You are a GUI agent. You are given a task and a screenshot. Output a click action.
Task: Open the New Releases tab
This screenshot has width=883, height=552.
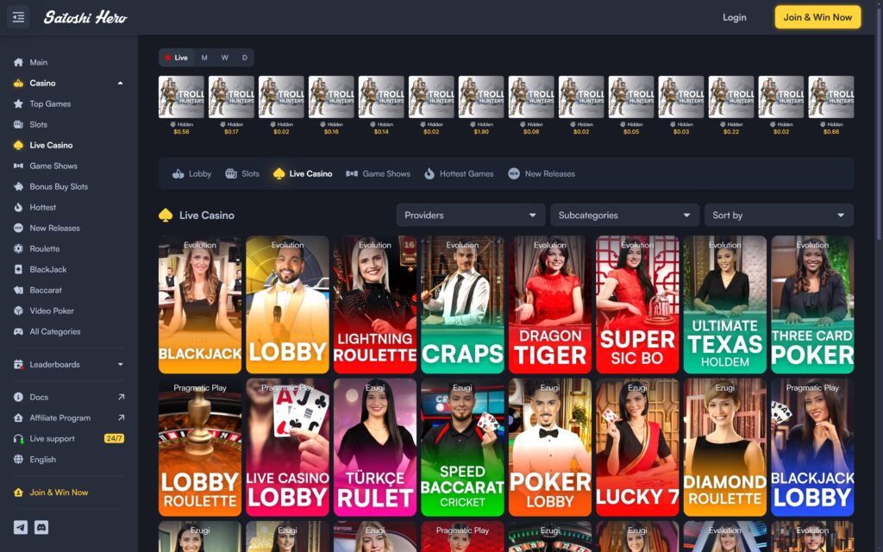tap(542, 173)
